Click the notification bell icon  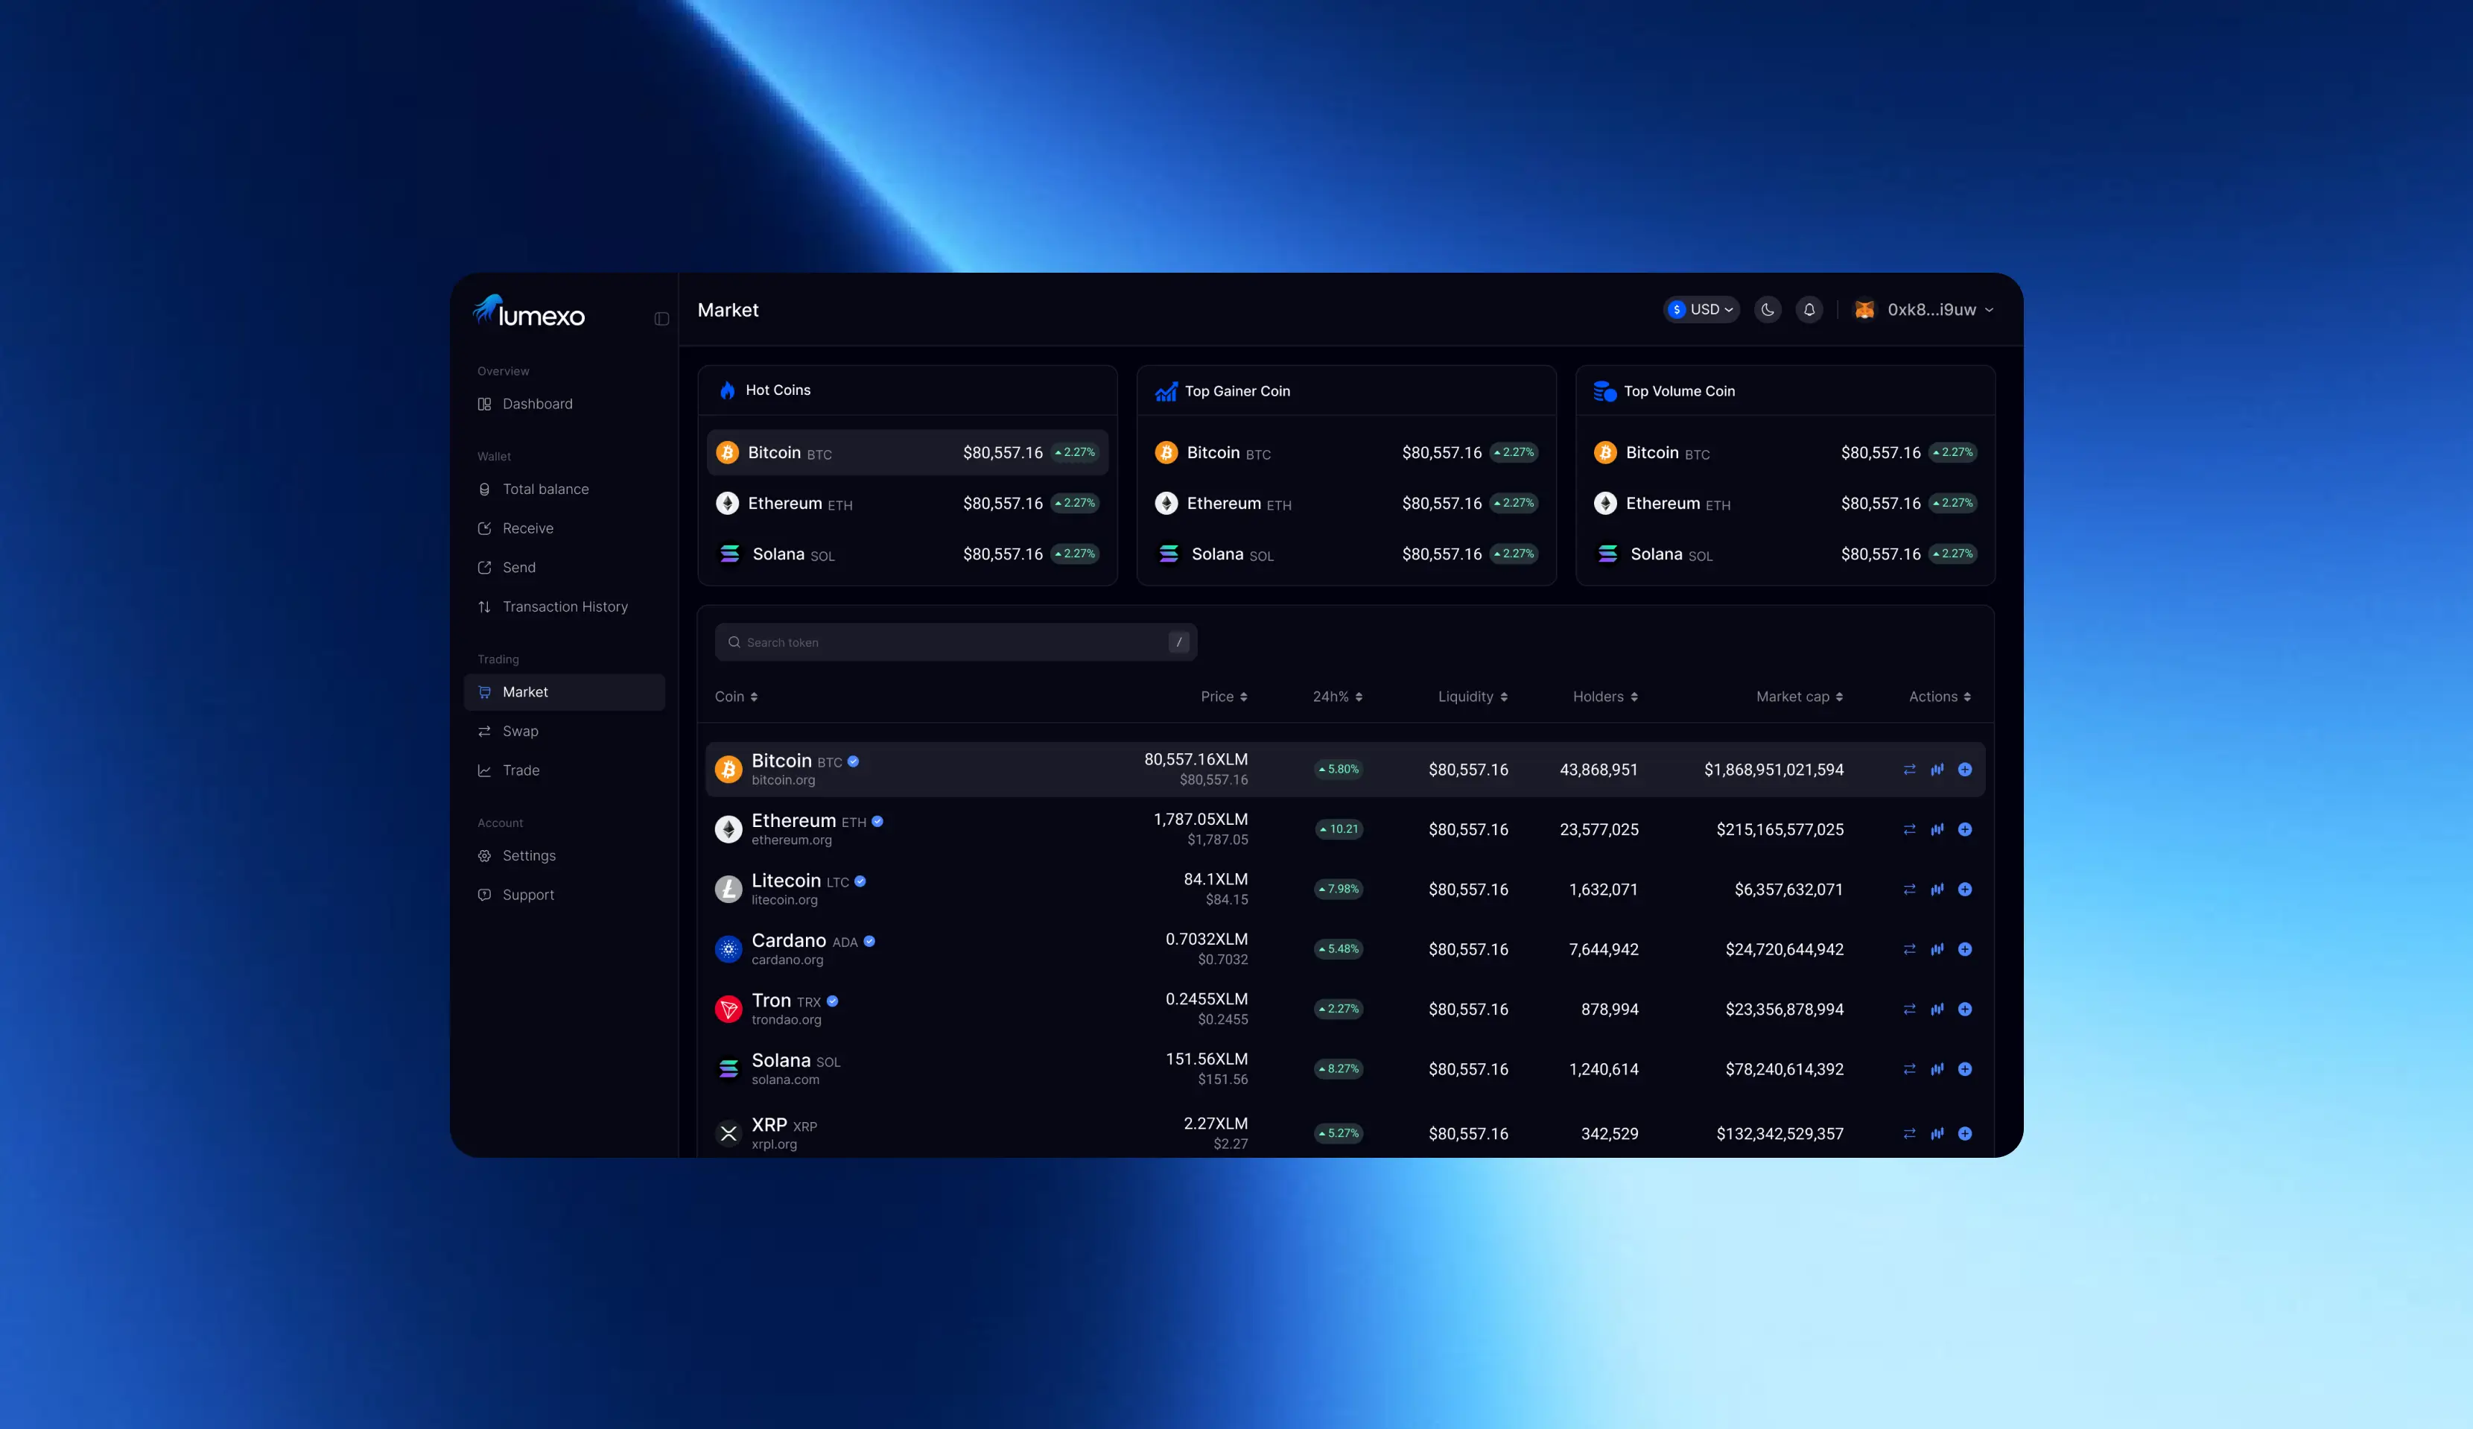1809,309
